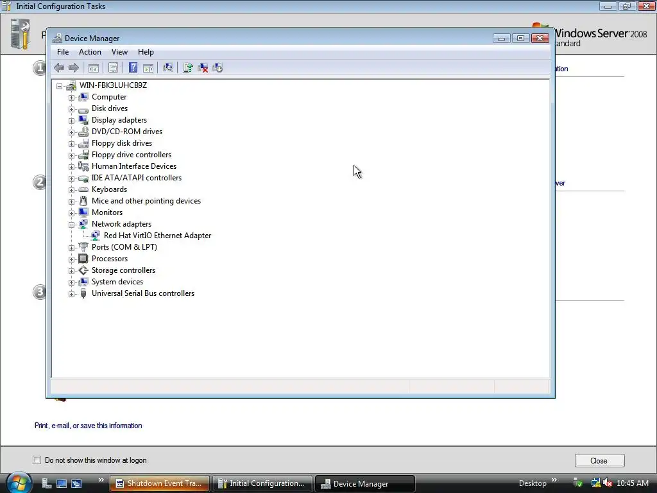Switch to Shutdown Event Tracker taskbar button

point(159,483)
